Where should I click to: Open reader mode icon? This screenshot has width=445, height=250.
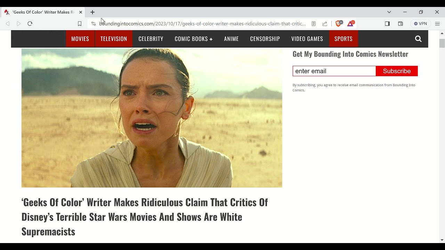pos(314,24)
